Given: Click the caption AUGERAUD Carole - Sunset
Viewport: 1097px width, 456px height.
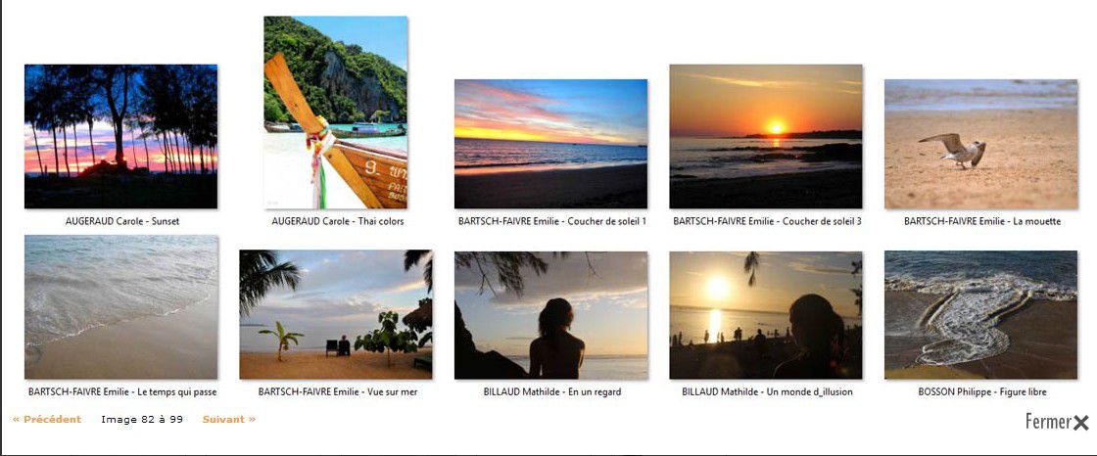Looking at the screenshot, I should click(x=122, y=221).
